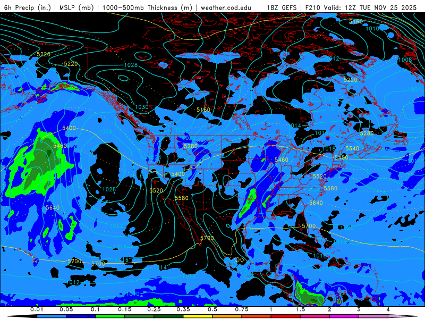Screen dimensions: 425x319
Task: Click the 1.5 legend value
Action: (300, 309)
